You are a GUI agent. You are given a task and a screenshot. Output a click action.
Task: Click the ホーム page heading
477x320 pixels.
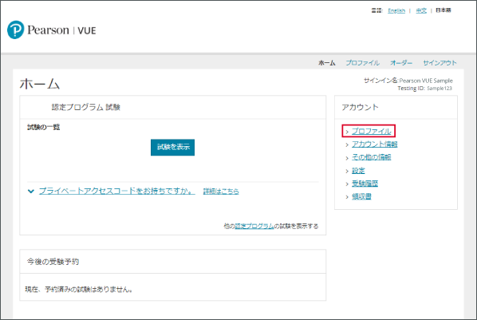pos(40,84)
